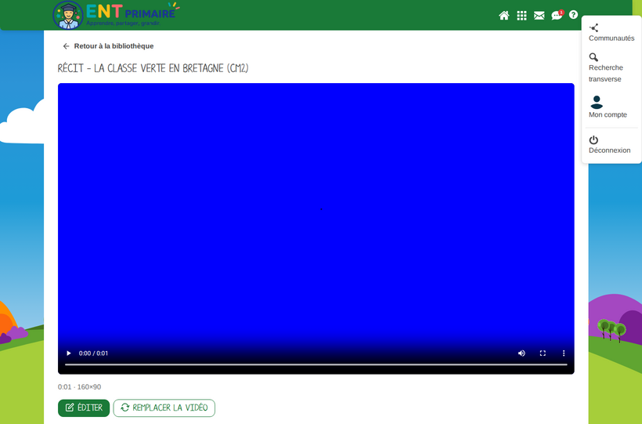Open Mon compte menu entry
This screenshot has height=424, width=642.
pyautogui.click(x=608, y=107)
